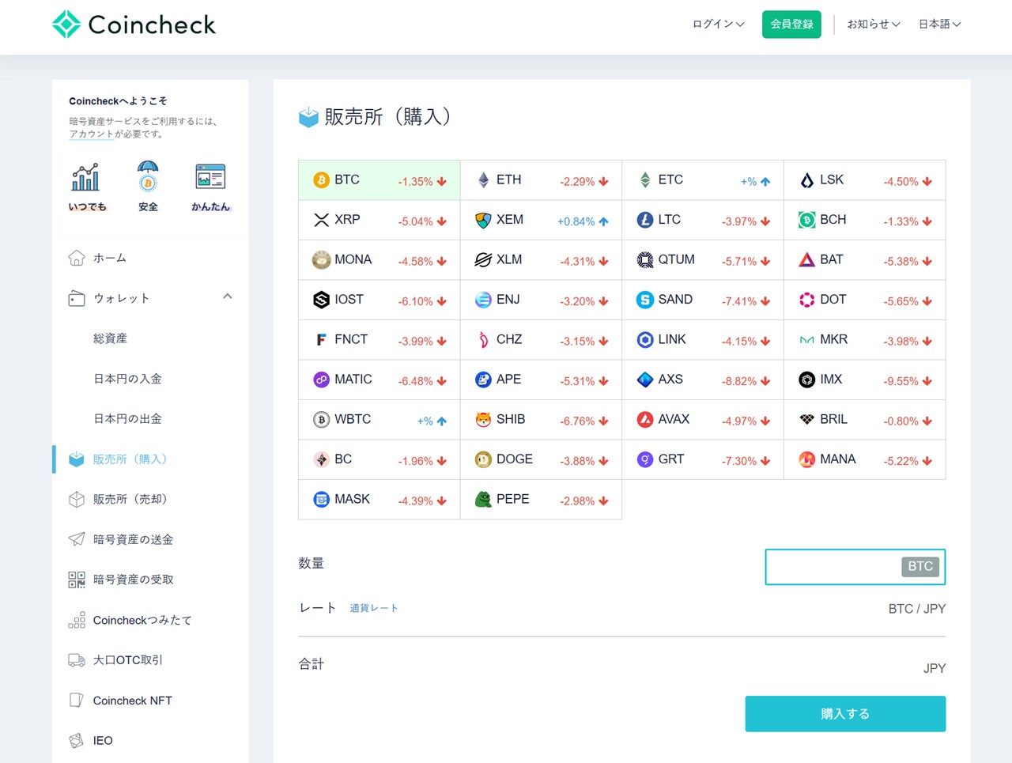1012x763 pixels.
Task: Select the DOT coin icon
Action: 806,300
